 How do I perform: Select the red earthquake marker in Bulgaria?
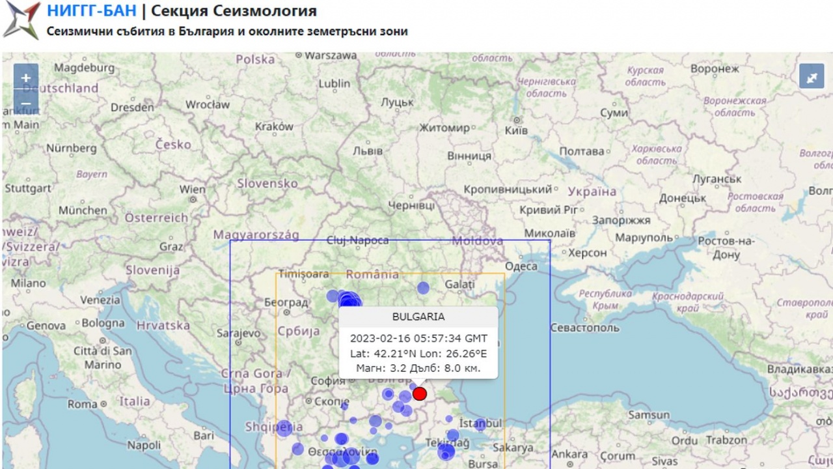(420, 393)
